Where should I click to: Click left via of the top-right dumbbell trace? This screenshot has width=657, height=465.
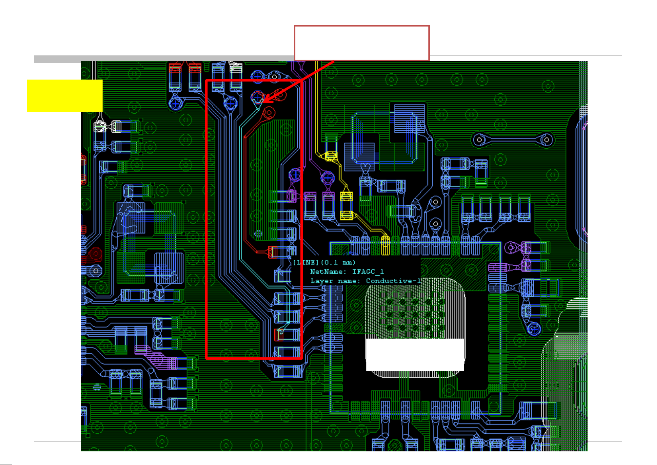pyautogui.click(x=479, y=140)
